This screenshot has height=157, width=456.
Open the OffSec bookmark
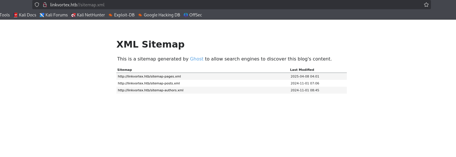(193, 15)
